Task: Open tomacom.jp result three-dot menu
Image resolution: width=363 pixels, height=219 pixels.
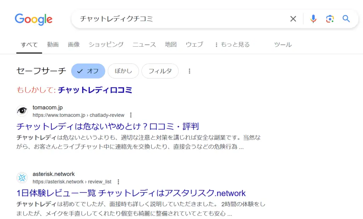Action: point(131,115)
